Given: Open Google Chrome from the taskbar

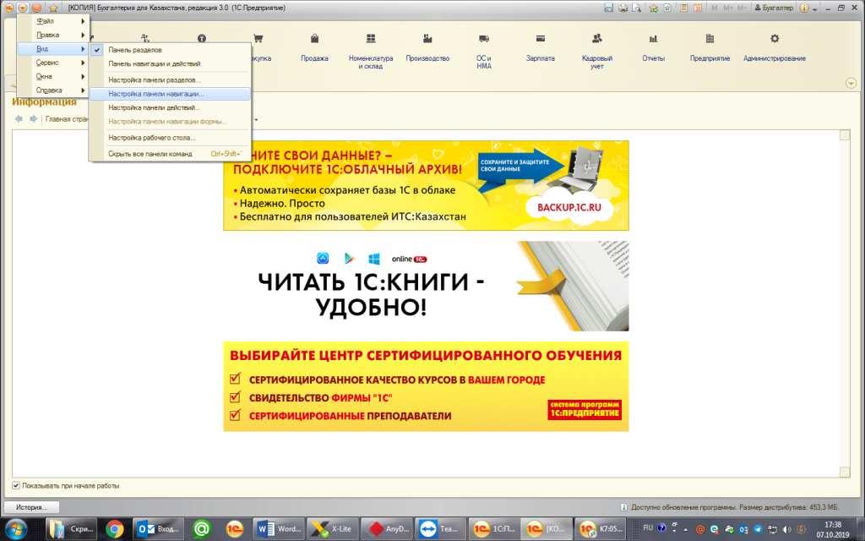Looking at the screenshot, I should [115, 529].
